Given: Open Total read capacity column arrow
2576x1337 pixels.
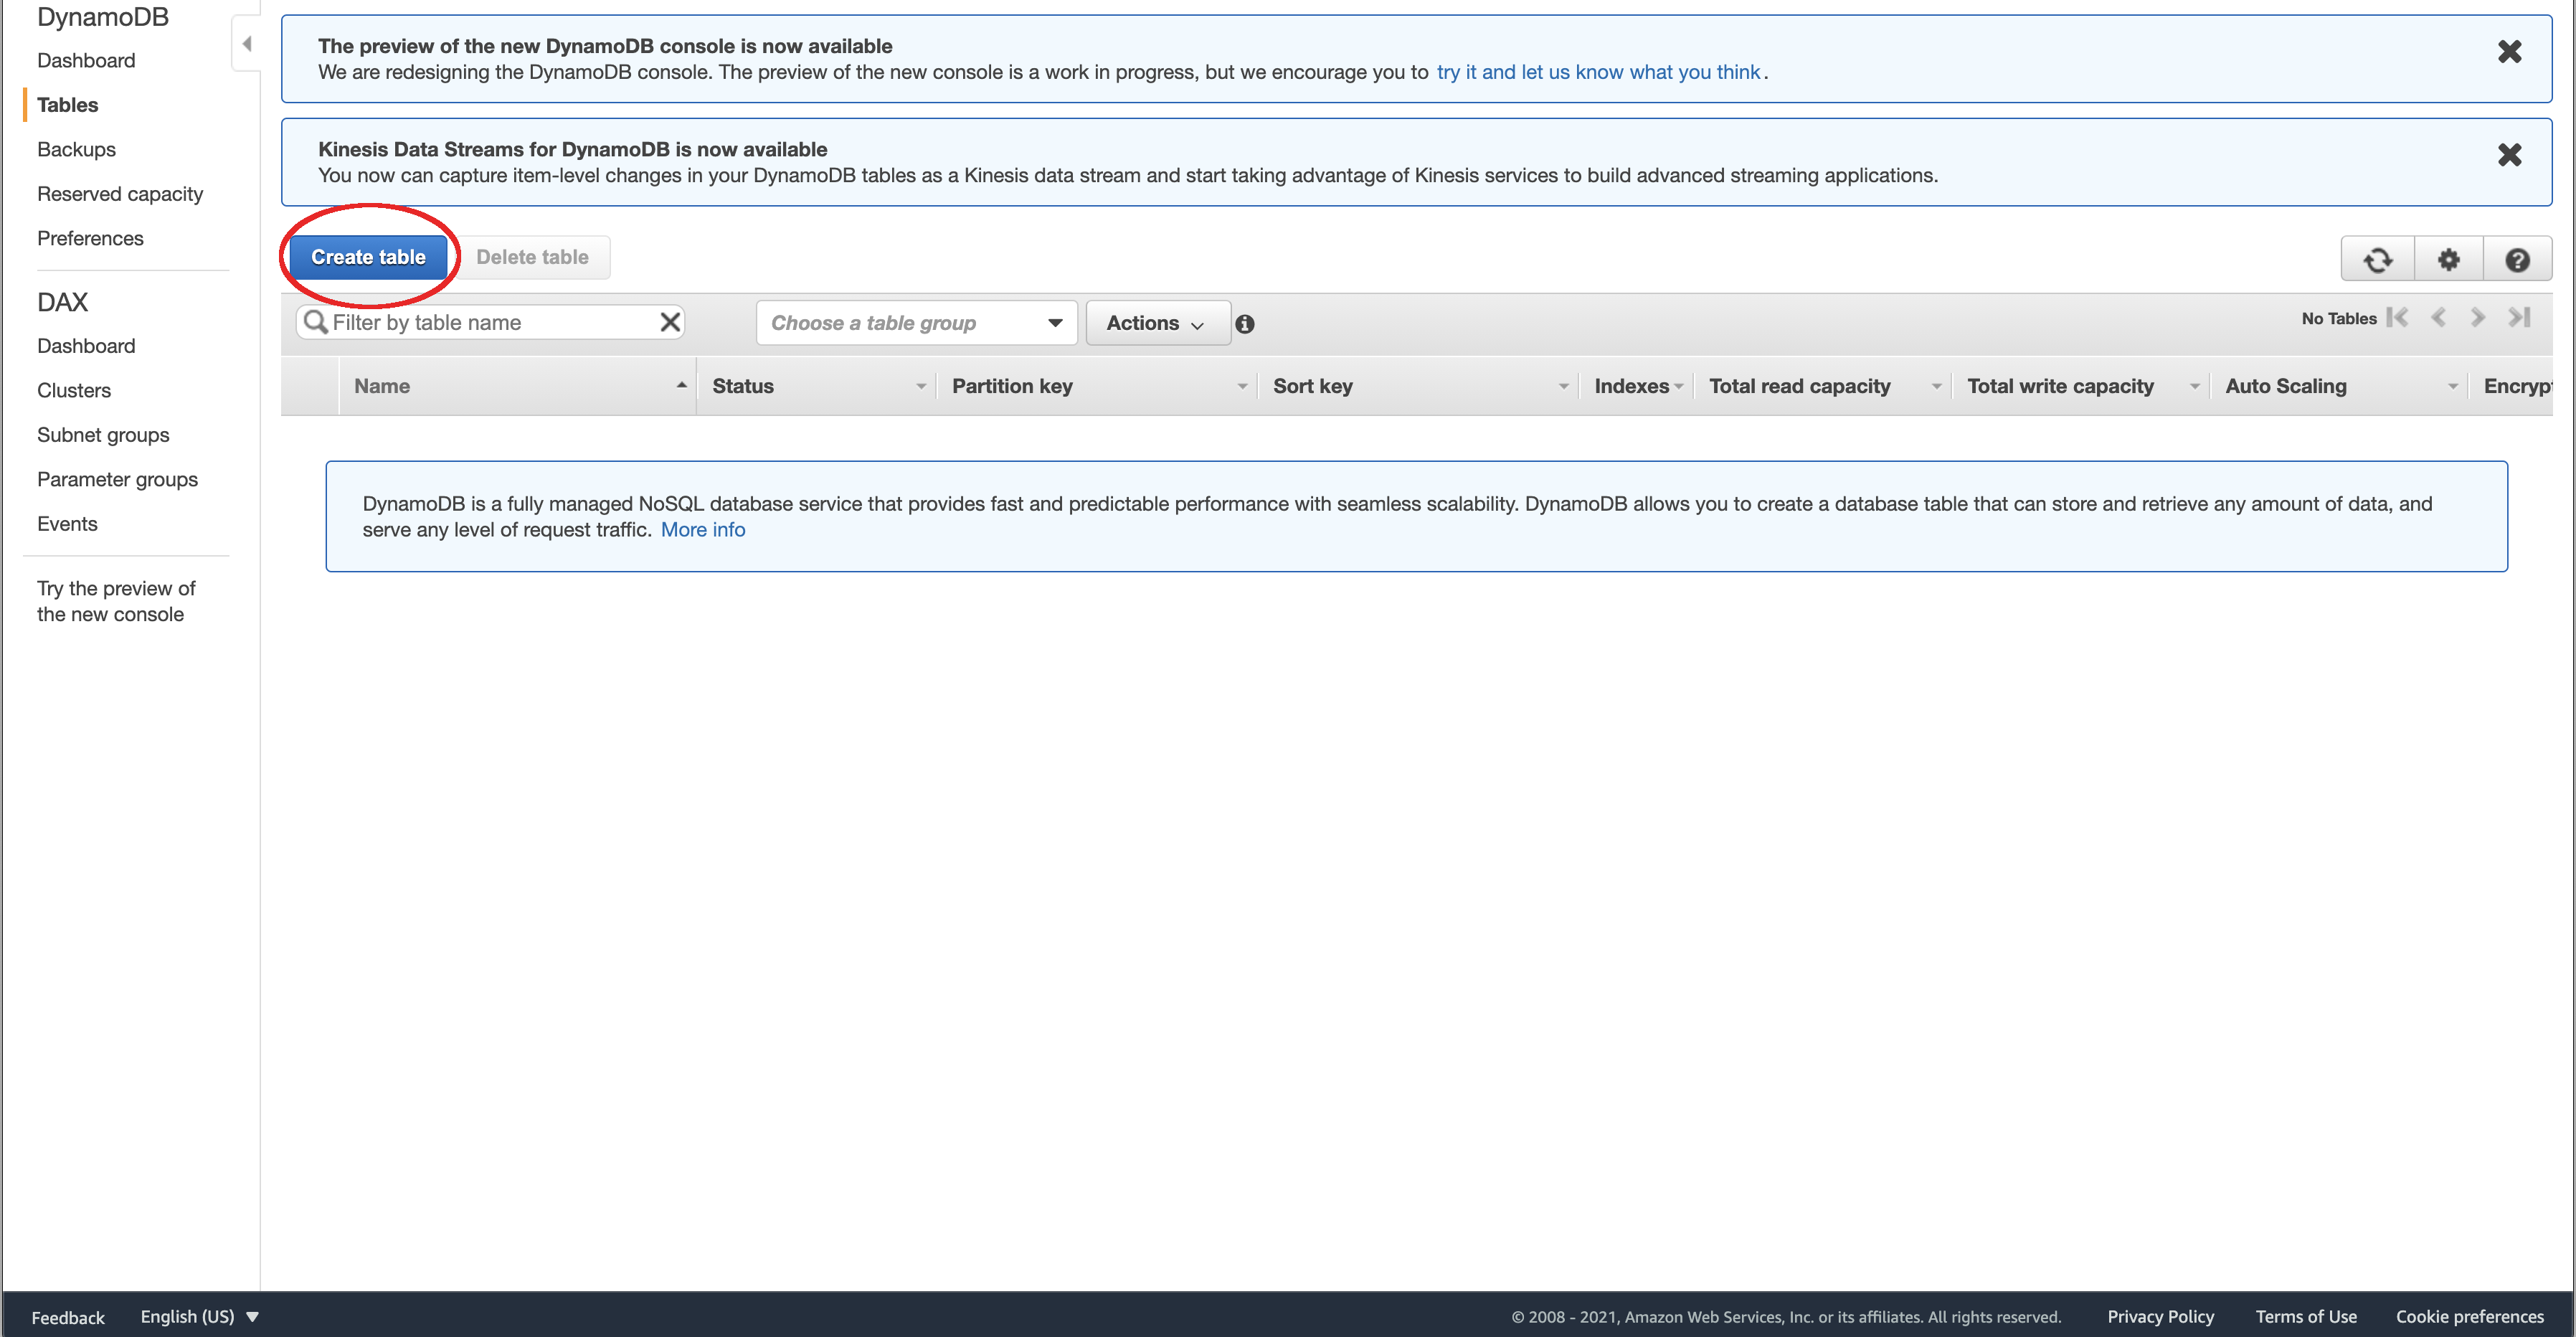Looking at the screenshot, I should pos(1936,386).
